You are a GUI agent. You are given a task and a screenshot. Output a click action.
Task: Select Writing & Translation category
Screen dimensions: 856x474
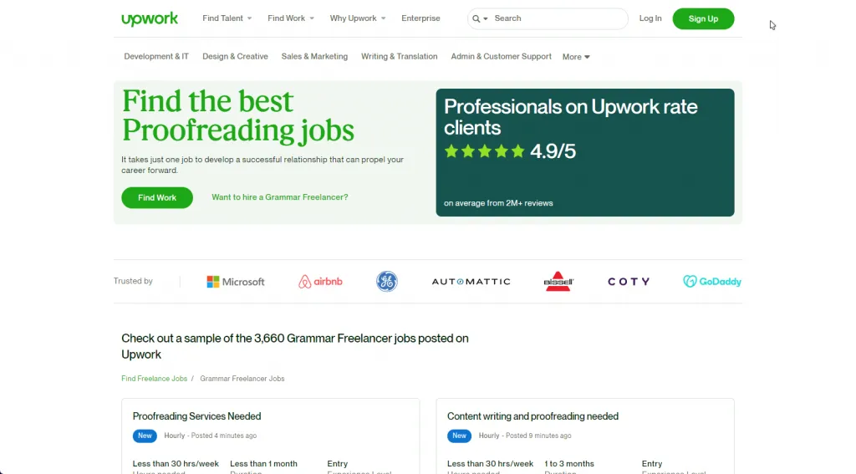coord(399,57)
